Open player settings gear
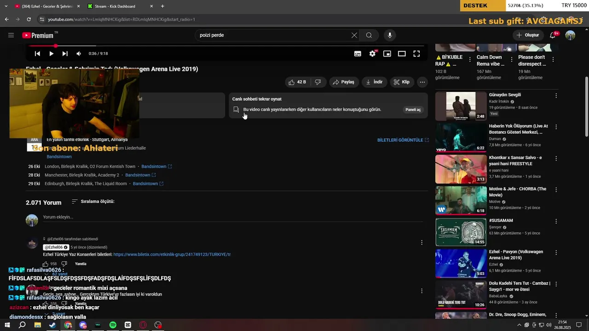This screenshot has height=331, width=589. coord(373,54)
